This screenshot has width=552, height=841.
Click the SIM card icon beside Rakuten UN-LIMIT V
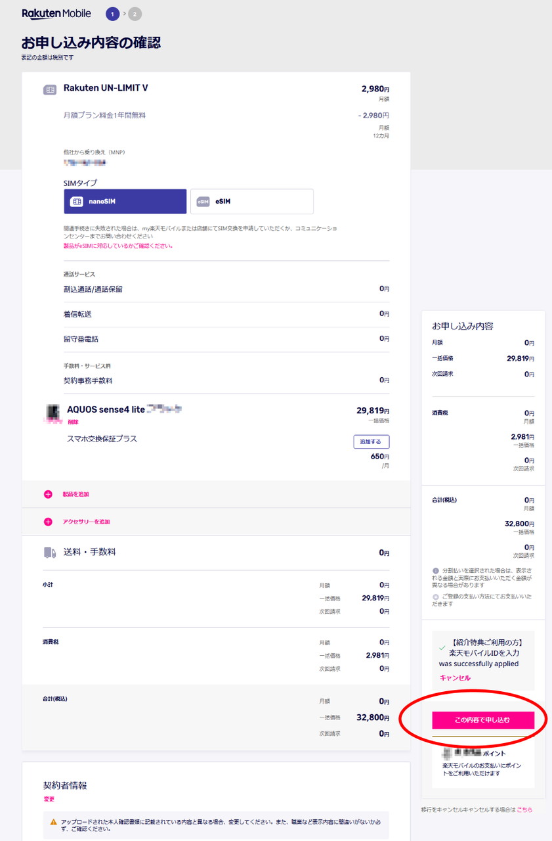(x=50, y=90)
